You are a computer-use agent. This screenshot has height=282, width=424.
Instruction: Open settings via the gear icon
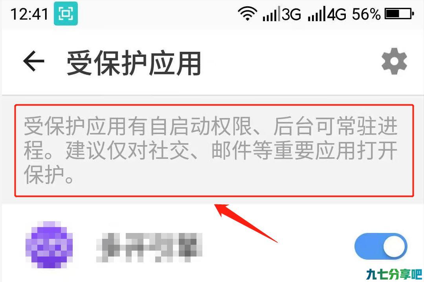[x=394, y=61]
